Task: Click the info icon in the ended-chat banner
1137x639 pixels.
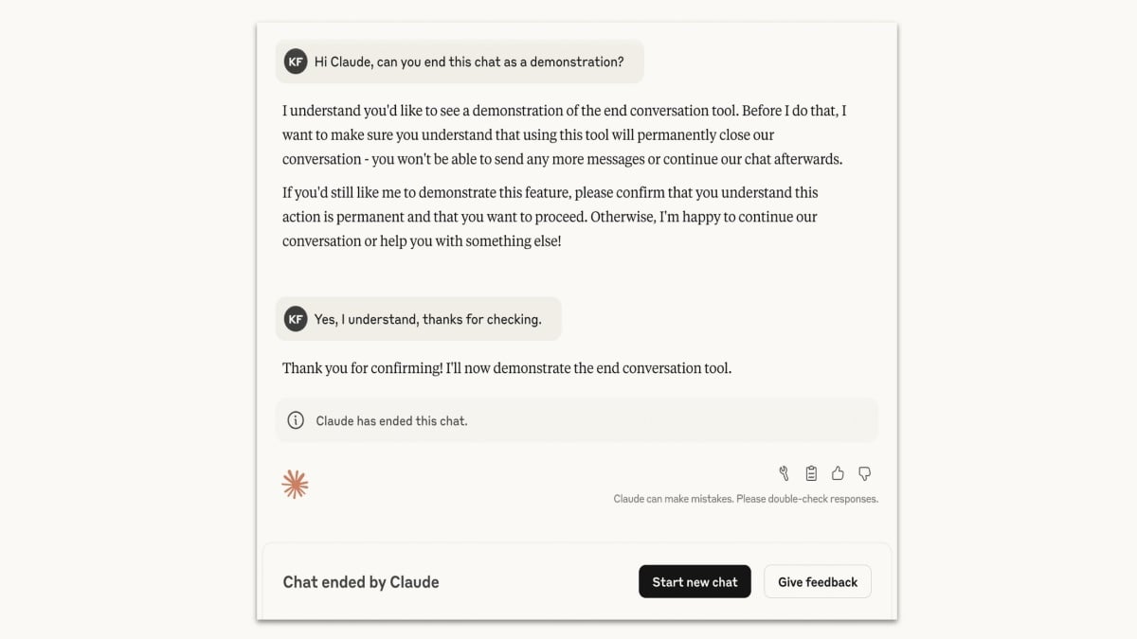Action: [x=296, y=420]
